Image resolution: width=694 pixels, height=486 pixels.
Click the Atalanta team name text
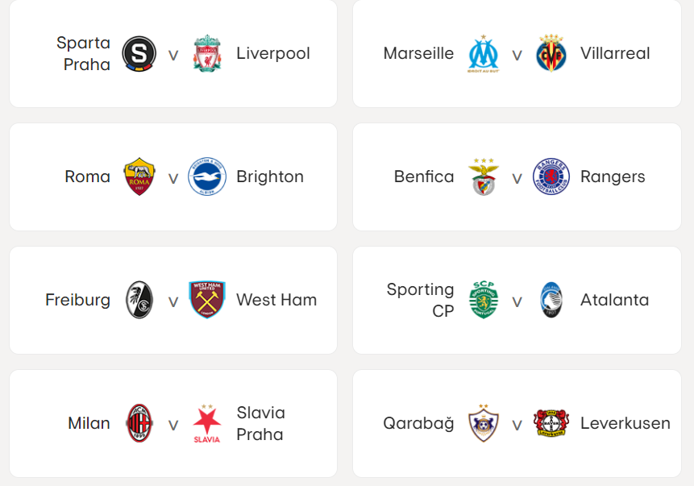[614, 300]
